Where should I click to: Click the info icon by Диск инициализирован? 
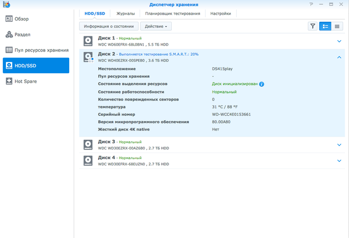pos(262,84)
